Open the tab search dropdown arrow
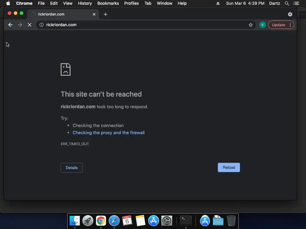This screenshot has width=306, height=229. click(290, 14)
